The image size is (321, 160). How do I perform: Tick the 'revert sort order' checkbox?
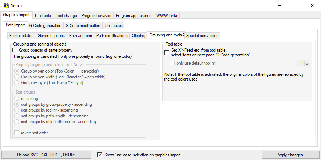click(x=17, y=133)
